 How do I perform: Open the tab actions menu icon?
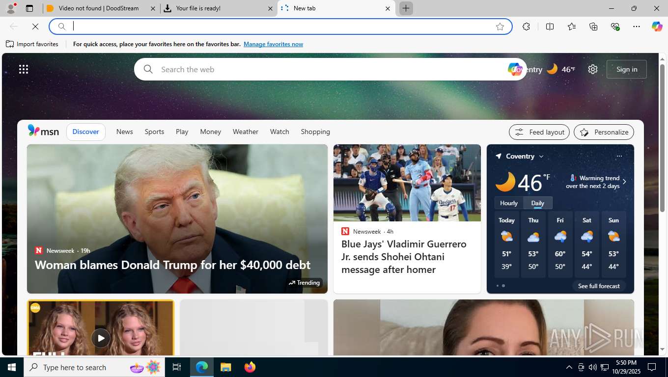pyautogui.click(x=29, y=8)
